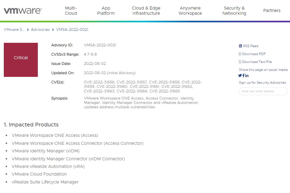
Task: Share this advisory on Twitter
Action: (x=240, y=76)
